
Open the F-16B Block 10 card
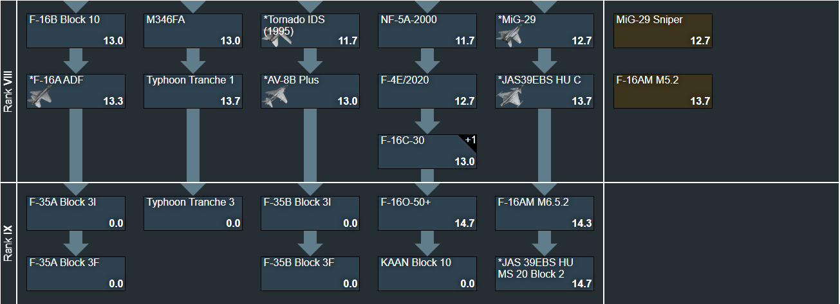[76, 31]
